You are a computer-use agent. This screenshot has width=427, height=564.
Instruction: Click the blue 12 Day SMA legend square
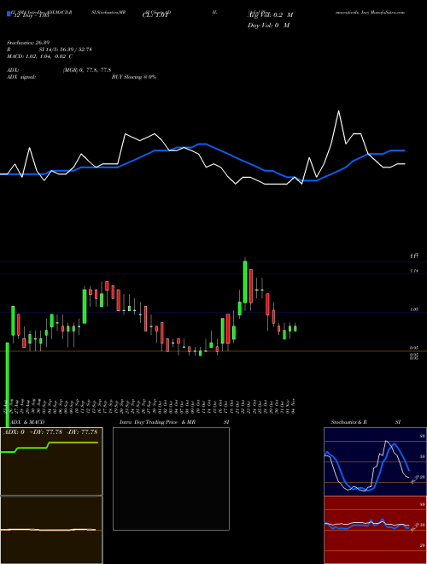click(x=9, y=14)
